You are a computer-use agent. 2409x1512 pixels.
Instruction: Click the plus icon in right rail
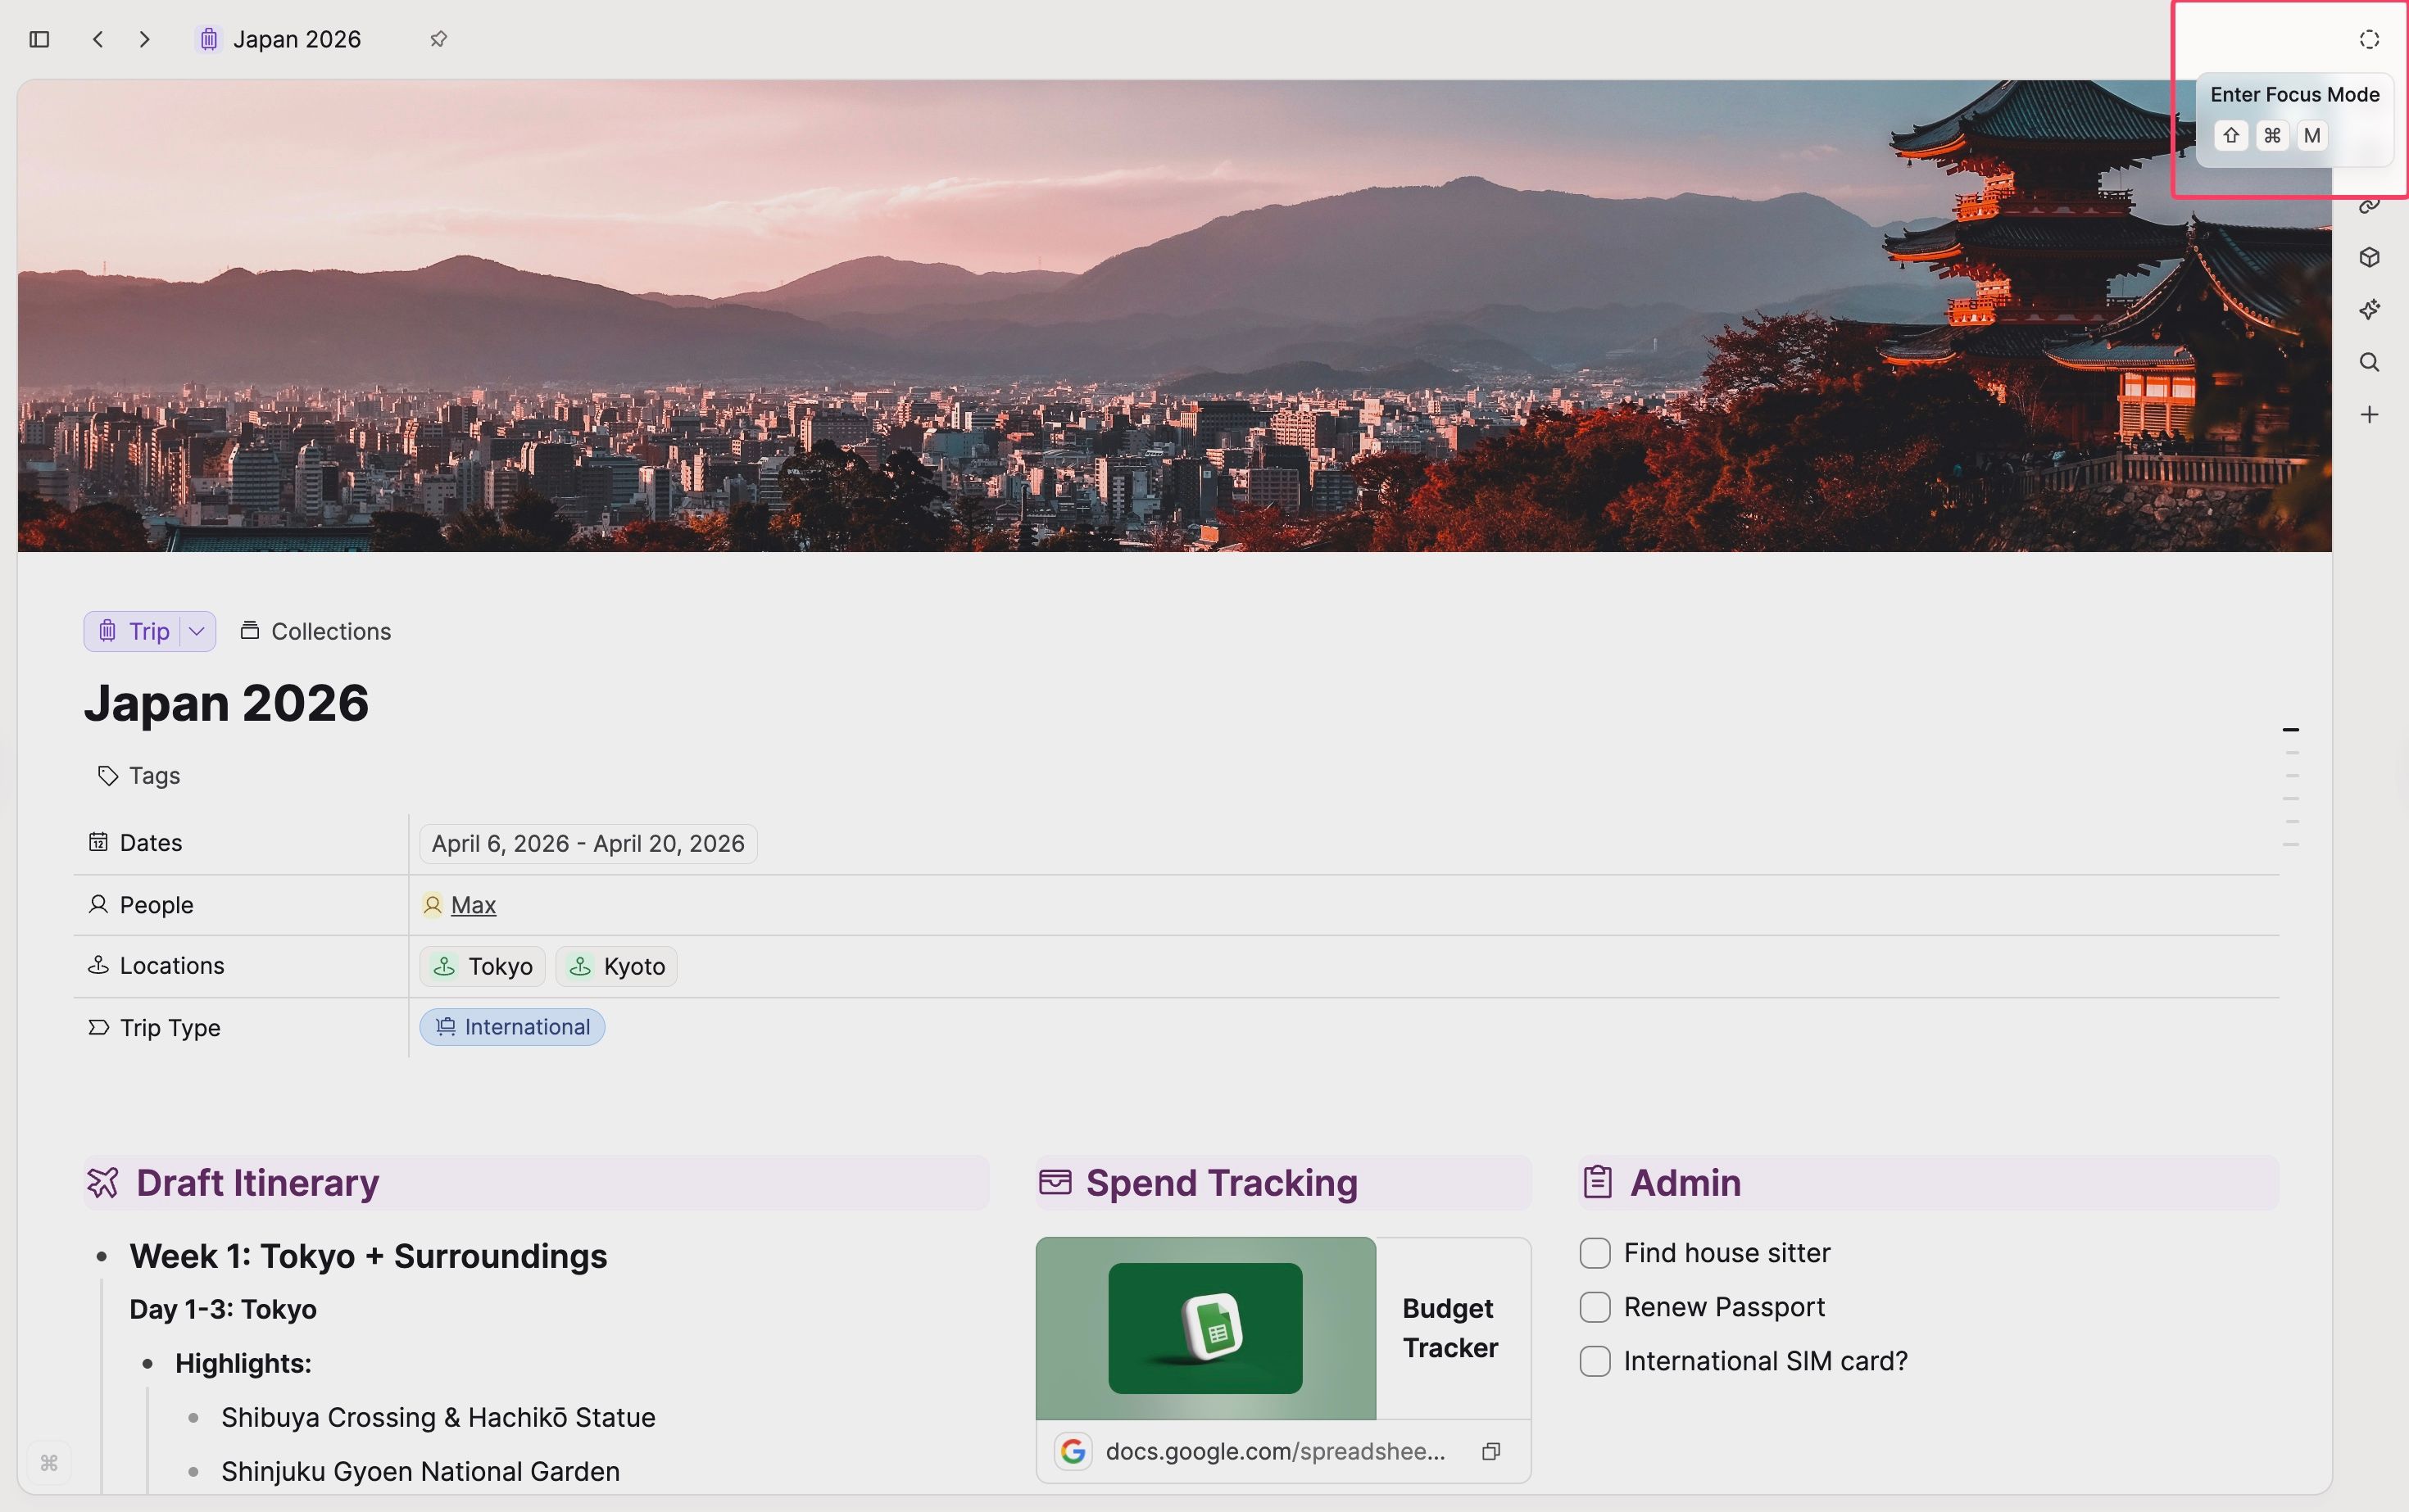[2369, 414]
